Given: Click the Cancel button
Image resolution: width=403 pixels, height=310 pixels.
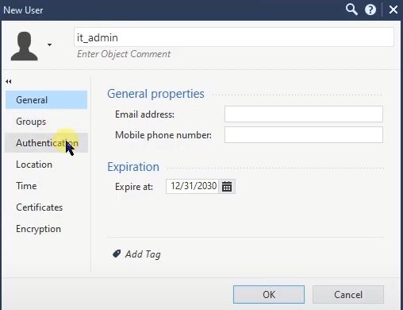Looking at the screenshot, I should pos(348,294).
